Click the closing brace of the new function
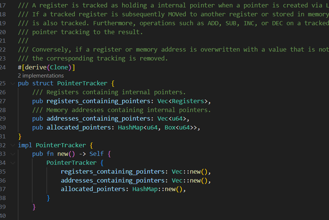 click(x=34, y=207)
